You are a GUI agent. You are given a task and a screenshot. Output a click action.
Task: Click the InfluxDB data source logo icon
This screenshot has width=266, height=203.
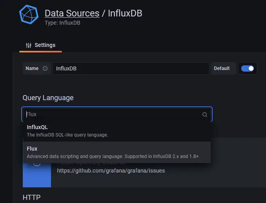click(29, 14)
